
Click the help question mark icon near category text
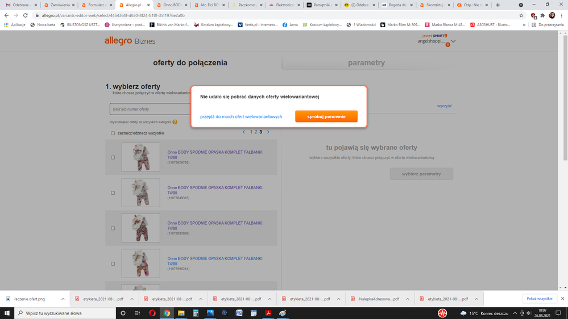(x=175, y=122)
